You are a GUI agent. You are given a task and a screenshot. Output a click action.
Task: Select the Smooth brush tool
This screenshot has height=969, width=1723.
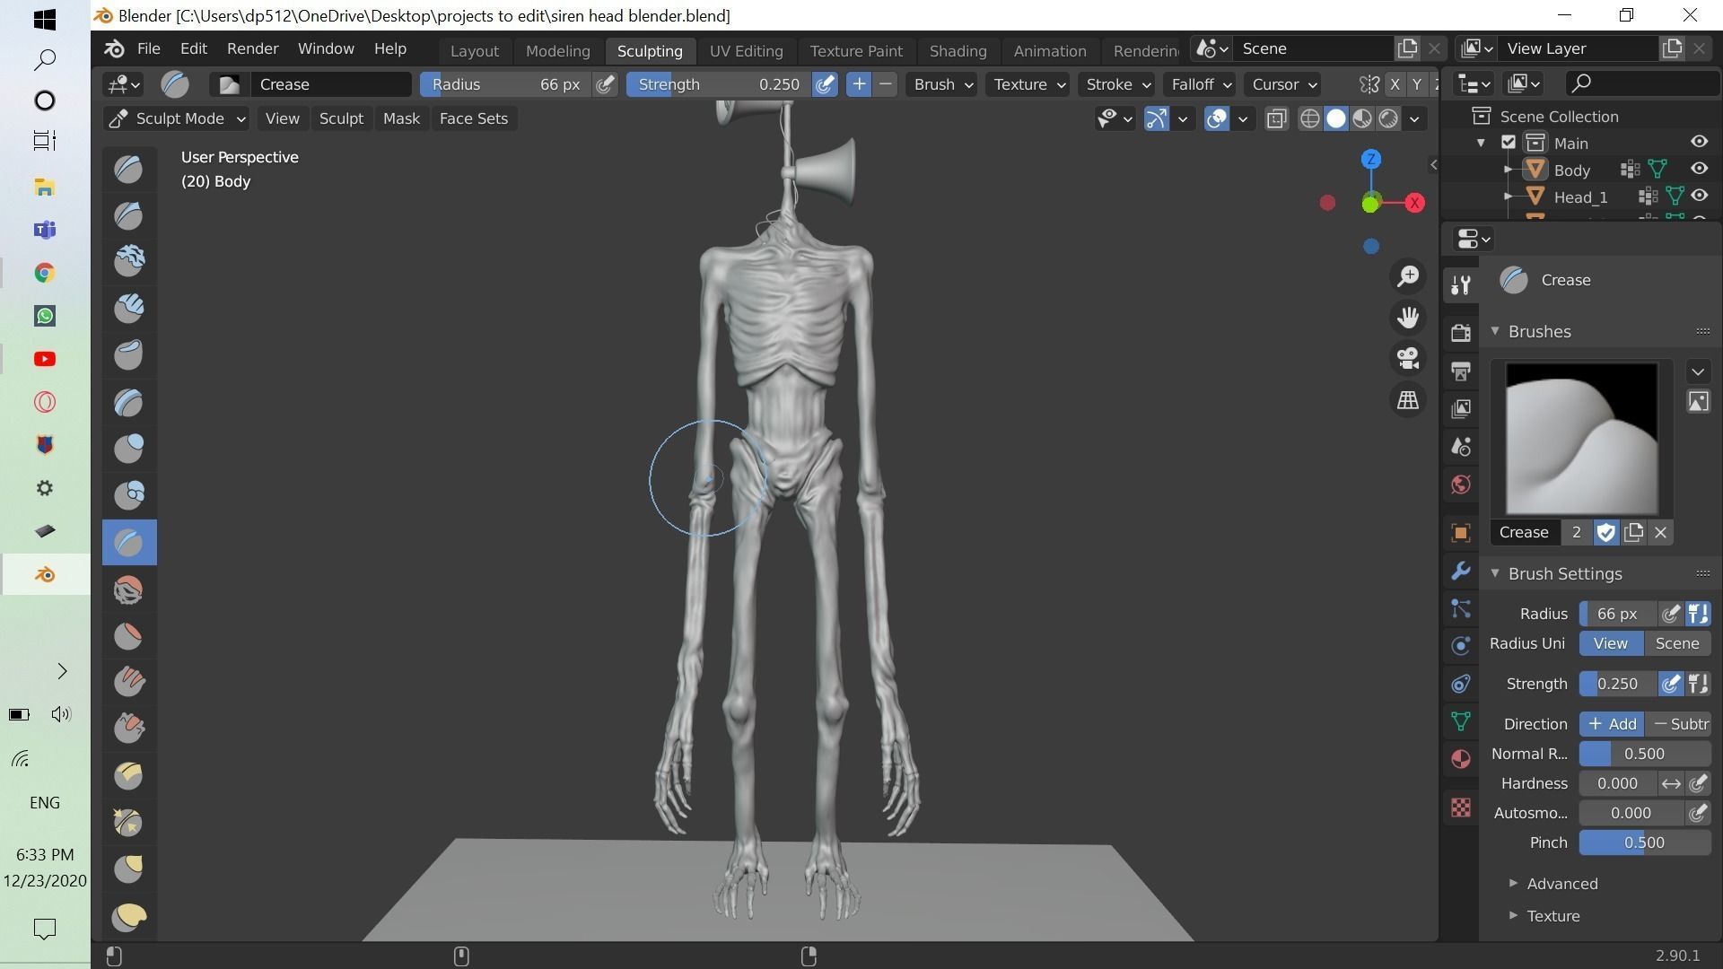tap(129, 589)
